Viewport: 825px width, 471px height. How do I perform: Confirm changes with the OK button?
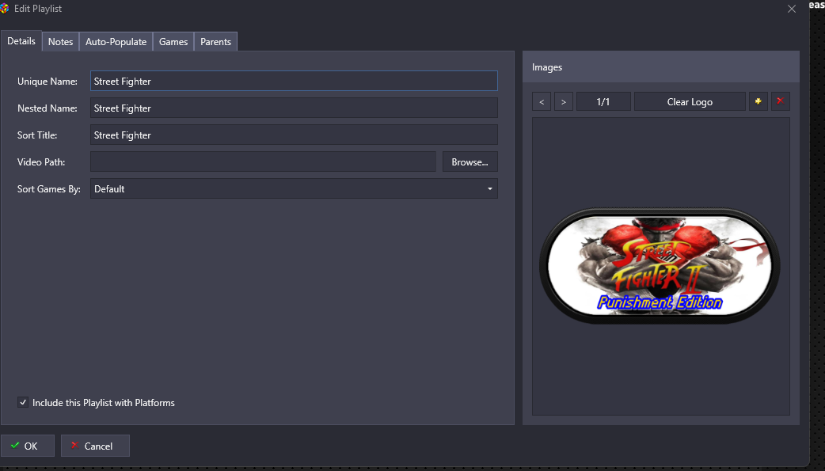pos(28,446)
